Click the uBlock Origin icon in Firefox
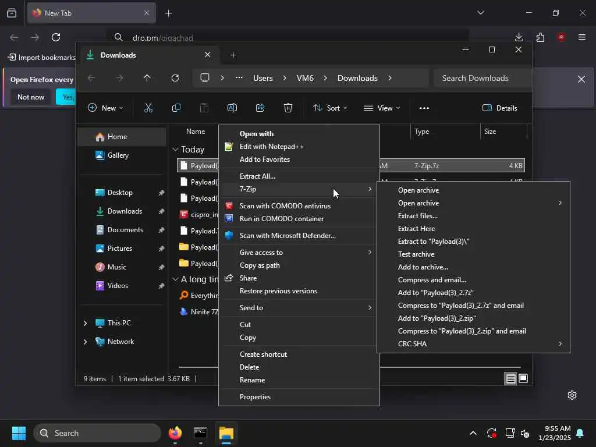This screenshot has height=447, width=596. (x=561, y=37)
